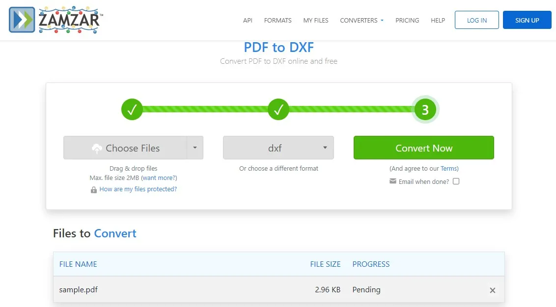Open the FORMATS page
The width and height of the screenshot is (556, 307).
point(278,20)
